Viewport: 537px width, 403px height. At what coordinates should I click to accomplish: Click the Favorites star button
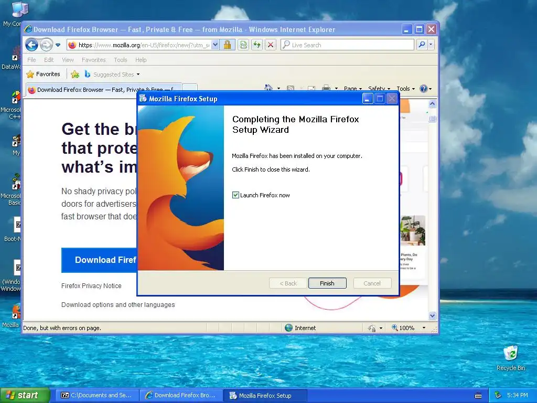pyautogui.click(x=44, y=74)
